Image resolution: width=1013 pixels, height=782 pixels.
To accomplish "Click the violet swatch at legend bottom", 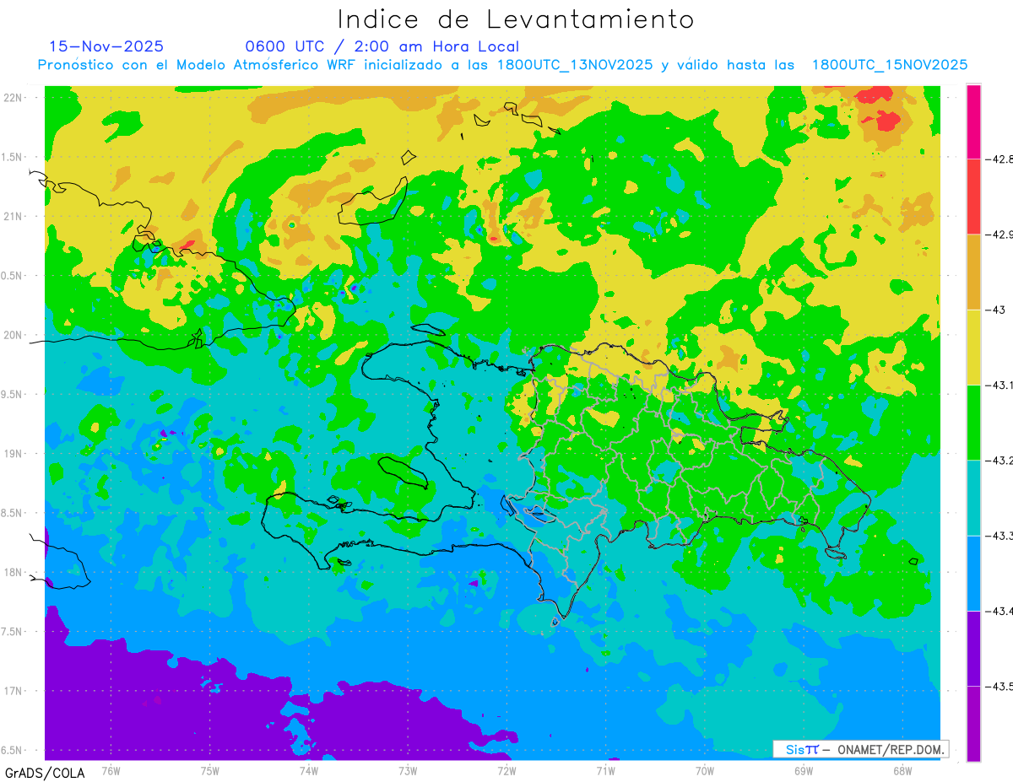I will pyautogui.click(x=973, y=723).
